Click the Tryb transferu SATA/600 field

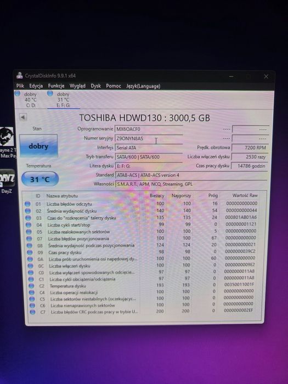149,157
